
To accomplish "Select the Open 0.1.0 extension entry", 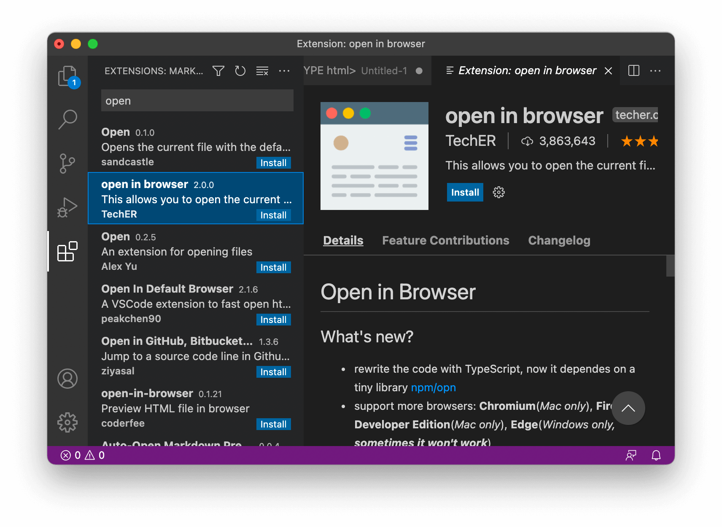I will (196, 146).
